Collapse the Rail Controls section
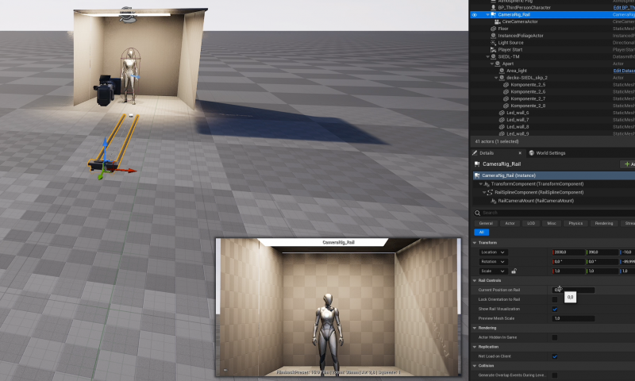Image resolution: width=635 pixels, height=381 pixels. 475,280
